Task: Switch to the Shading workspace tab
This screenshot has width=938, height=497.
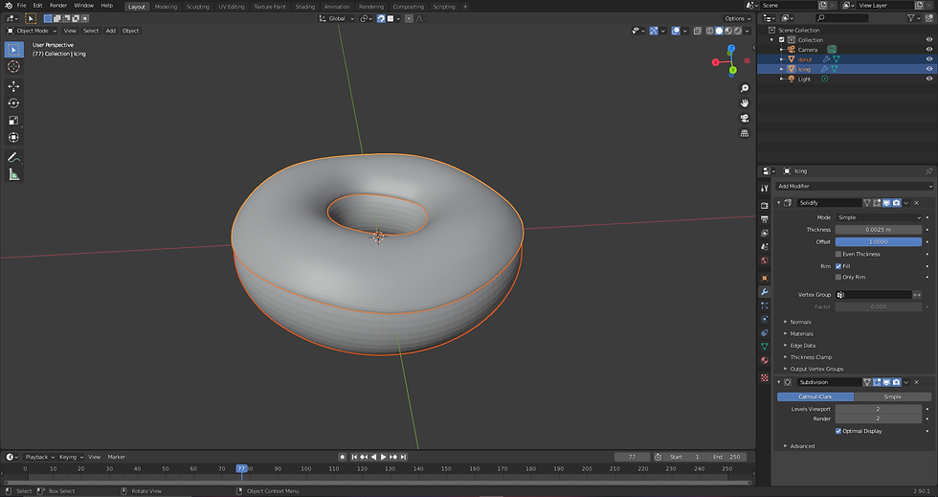Action: click(304, 7)
